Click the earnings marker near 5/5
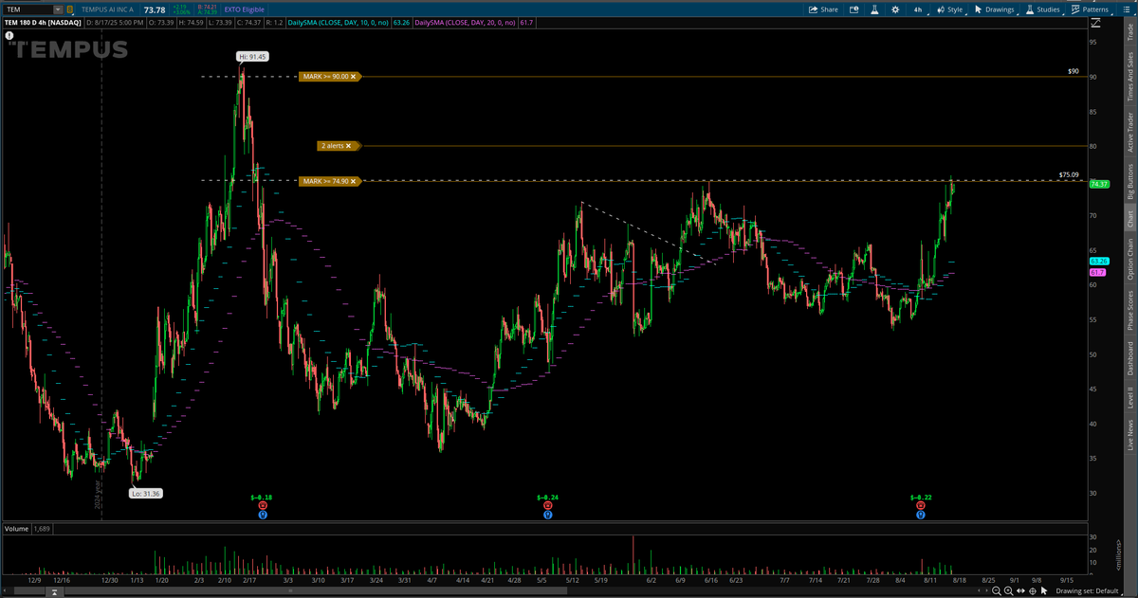Image resolution: width=1138 pixels, height=598 pixels. pos(548,505)
